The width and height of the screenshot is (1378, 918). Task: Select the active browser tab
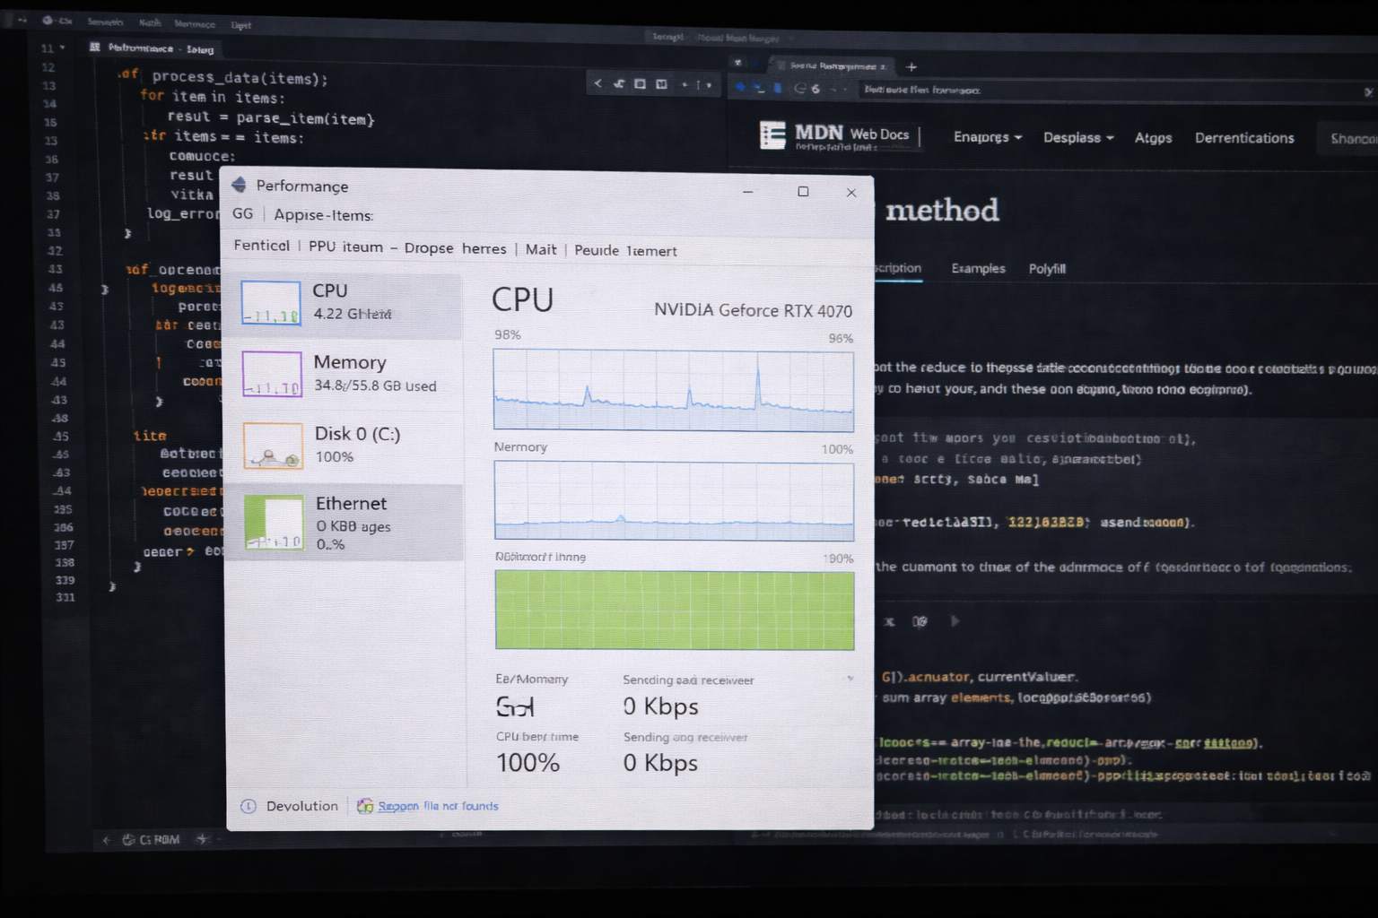[833, 65]
